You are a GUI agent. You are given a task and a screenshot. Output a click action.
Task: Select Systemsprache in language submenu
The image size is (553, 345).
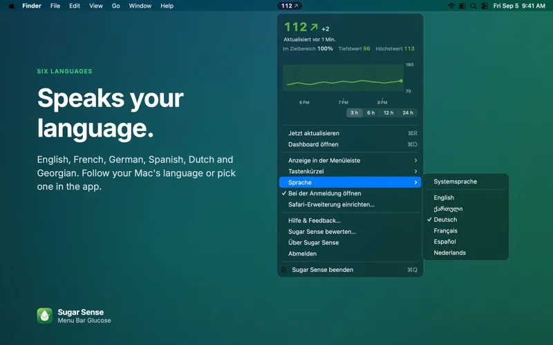point(465,181)
